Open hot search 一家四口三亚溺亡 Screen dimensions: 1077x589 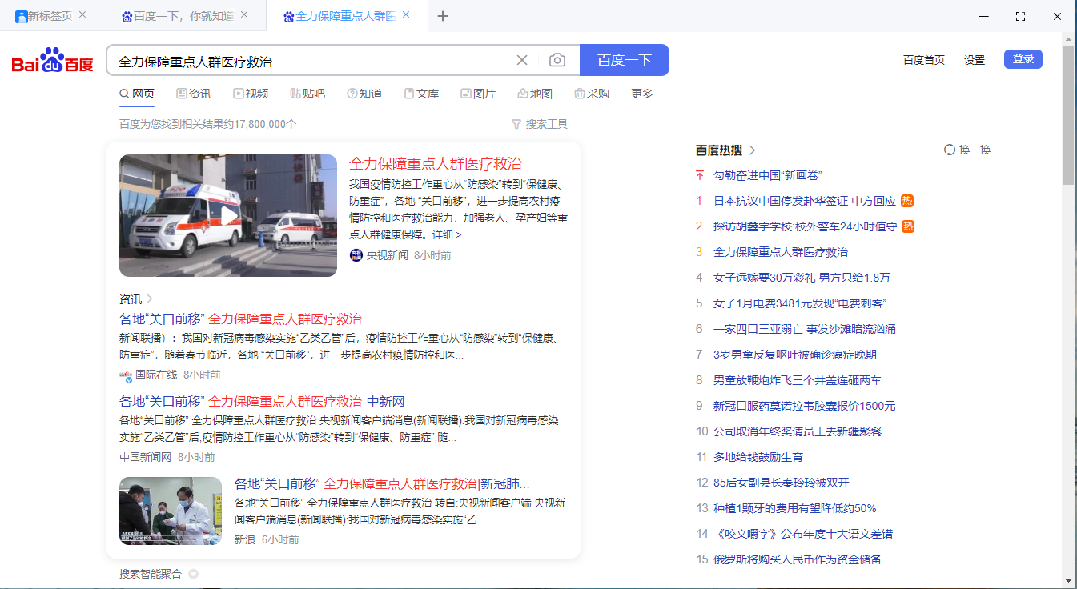[805, 329]
